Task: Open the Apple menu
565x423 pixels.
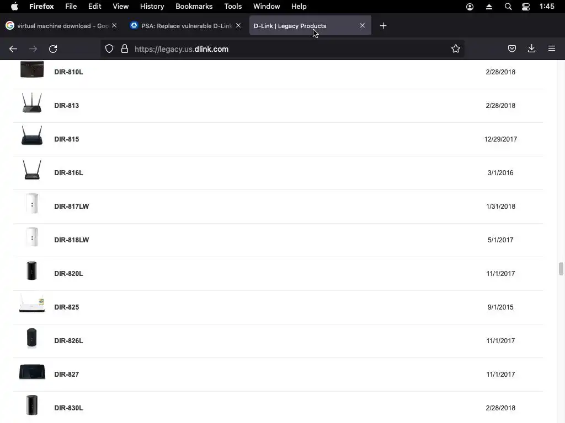Action: point(14,7)
